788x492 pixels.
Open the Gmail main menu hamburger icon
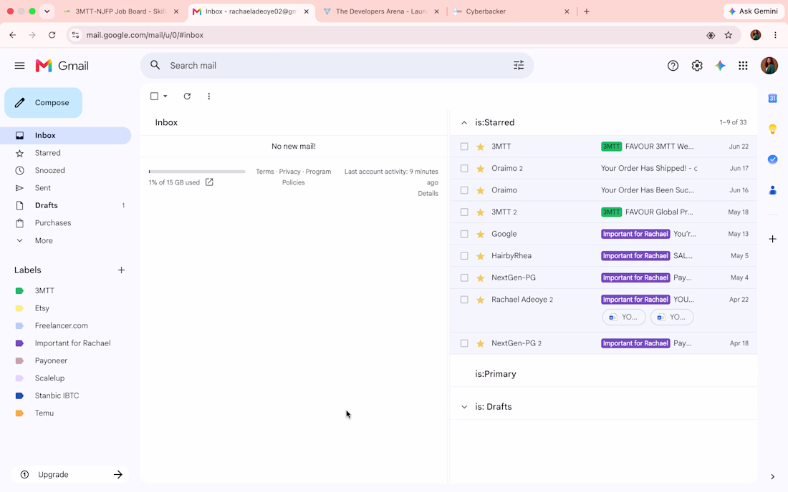pos(19,66)
